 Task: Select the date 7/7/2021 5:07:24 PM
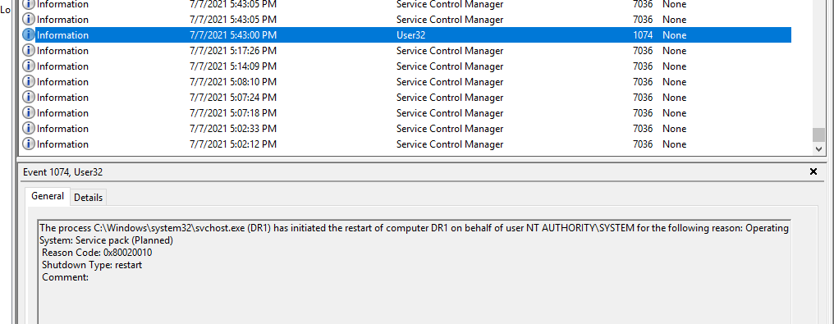coord(233,97)
